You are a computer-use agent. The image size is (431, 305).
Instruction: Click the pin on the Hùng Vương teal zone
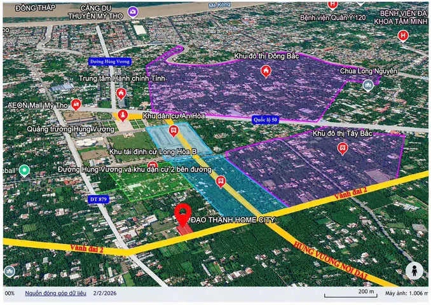221,182
